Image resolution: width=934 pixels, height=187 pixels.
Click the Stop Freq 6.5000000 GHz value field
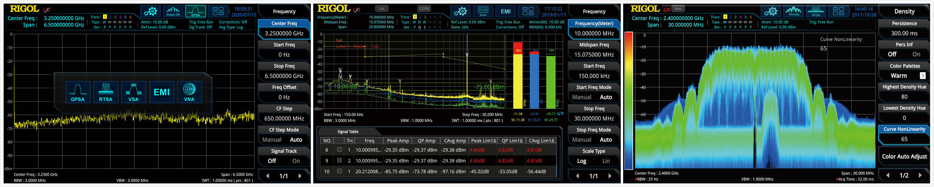284,76
